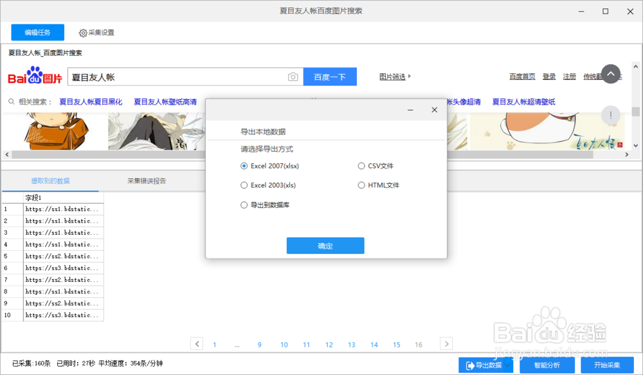Expand the 图片筛选 filter arrow
Image resolution: width=643 pixels, height=375 pixels.
click(409, 77)
